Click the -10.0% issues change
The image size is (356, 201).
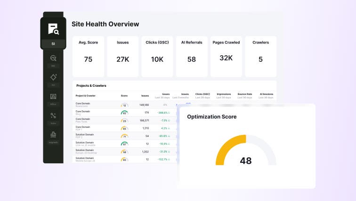click(x=165, y=144)
